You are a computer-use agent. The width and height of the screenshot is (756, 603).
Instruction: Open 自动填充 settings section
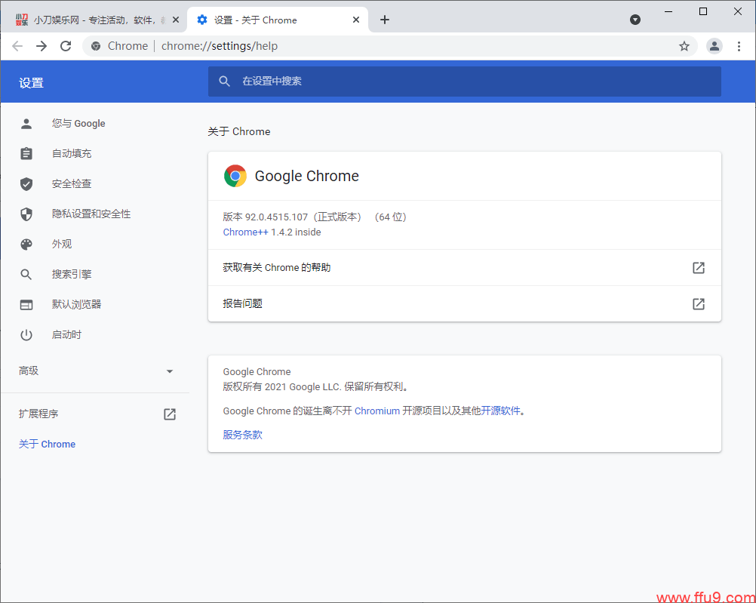72,153
